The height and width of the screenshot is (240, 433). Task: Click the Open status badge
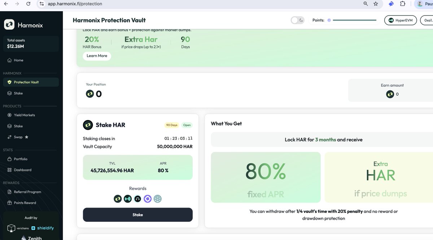187,125
